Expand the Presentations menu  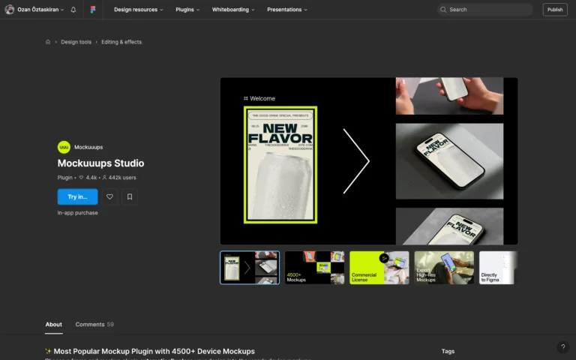[x=287, y=10]
